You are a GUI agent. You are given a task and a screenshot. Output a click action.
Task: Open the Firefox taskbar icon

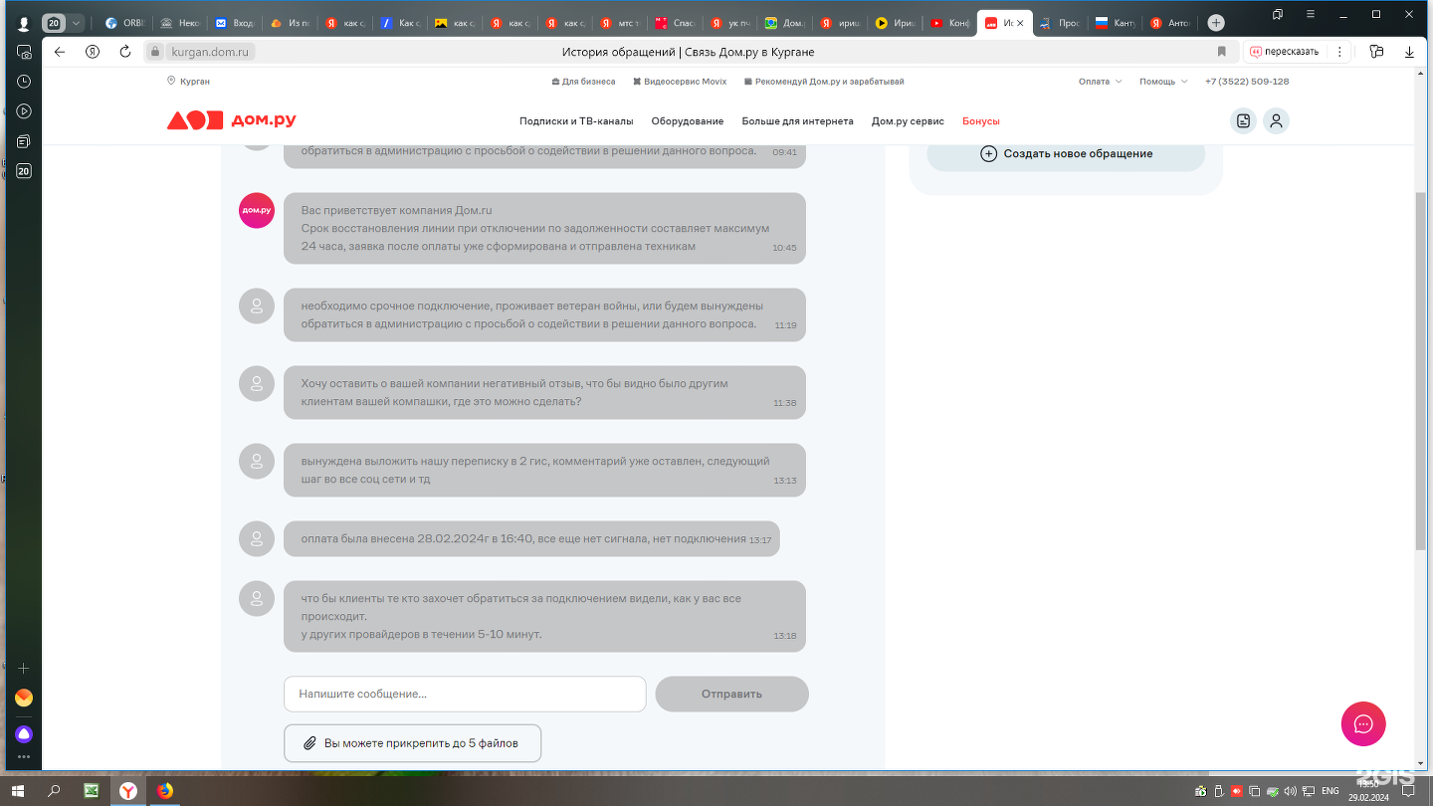click(x=165, y=791)
